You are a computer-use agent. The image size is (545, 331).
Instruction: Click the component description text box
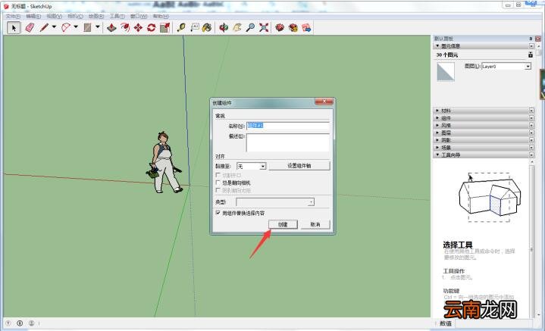(x=288, y=142)
